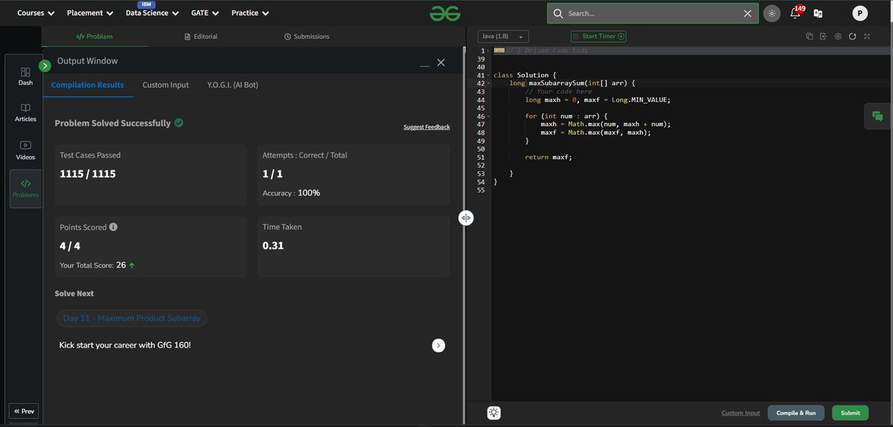
Task: Click the Submit button
Action: pyautogui.click(x=850, y=413)
